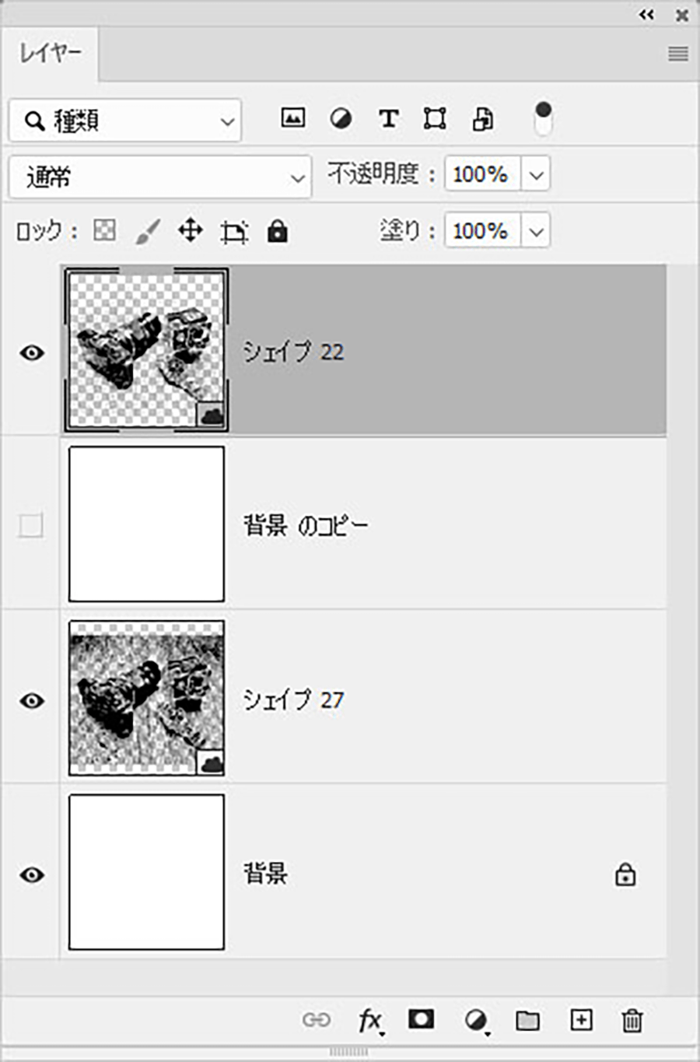Expand the 不透明度 opacity dropdown arrow
Viewport: 700px width, 1062px height.
[536, 174]
